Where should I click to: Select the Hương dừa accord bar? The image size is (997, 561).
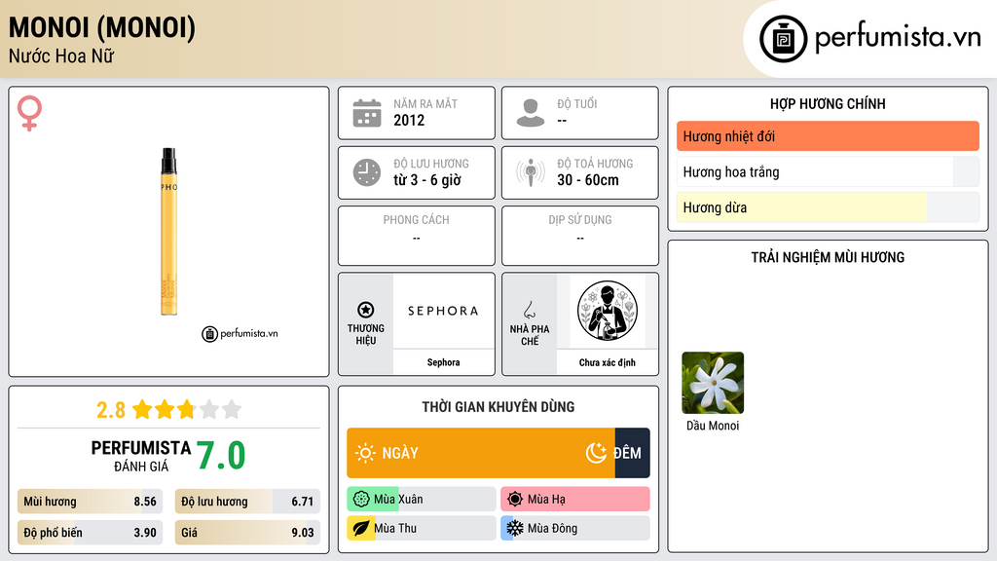(x=828, y=207)
